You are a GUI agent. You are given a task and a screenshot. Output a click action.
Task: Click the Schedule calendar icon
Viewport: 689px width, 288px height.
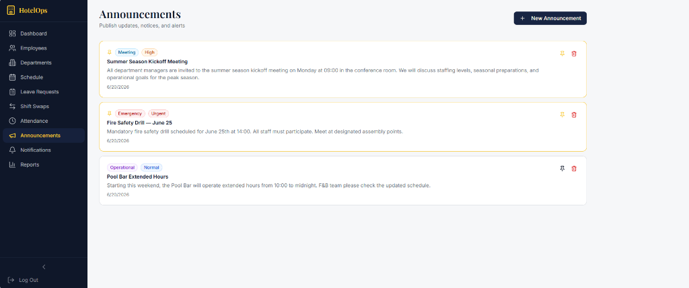[12, 77]
